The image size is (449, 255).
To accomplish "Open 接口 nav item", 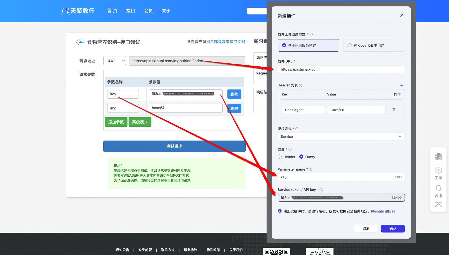I will point(131,11).
